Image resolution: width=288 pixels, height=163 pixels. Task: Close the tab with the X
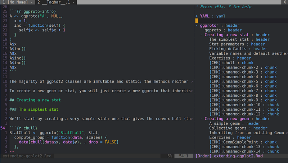point(284,2)
